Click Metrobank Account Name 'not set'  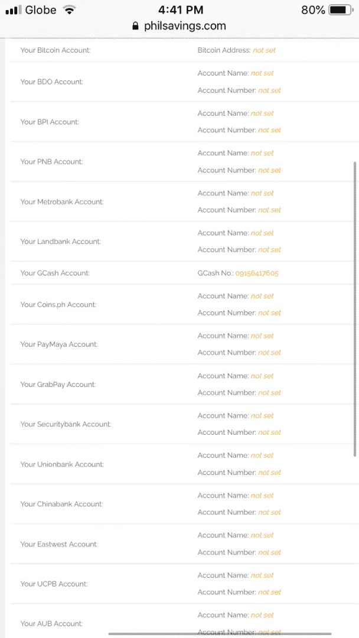(x=262, y=193)
